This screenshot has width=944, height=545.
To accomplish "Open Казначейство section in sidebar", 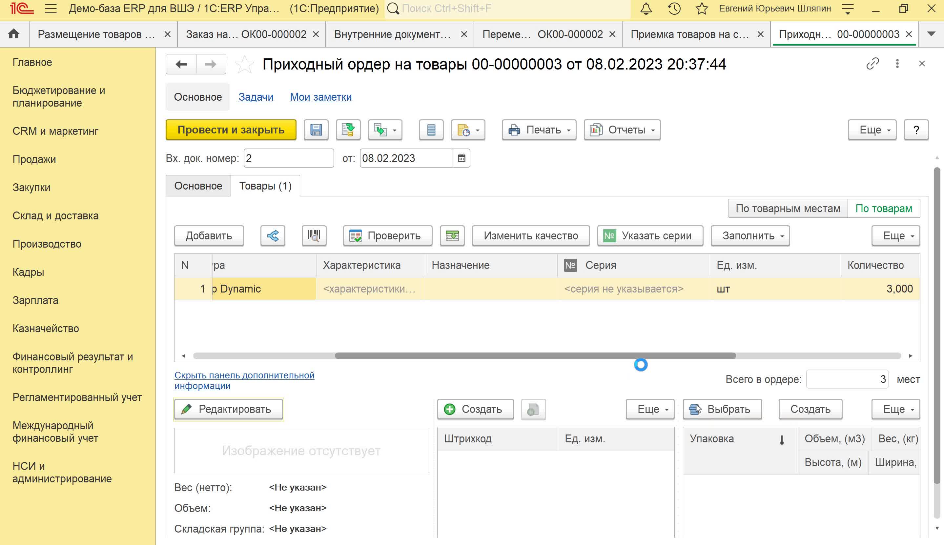I will (46, 329).
